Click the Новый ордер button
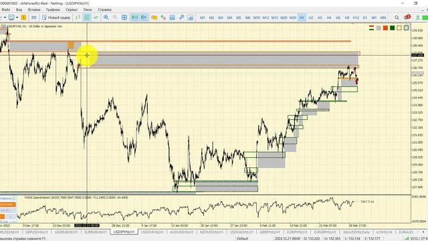Viewport: 428px width, 241px height. [x=56, y=17]
